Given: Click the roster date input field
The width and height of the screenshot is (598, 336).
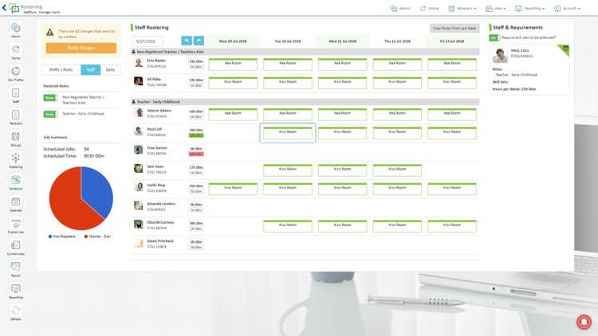Looking at the screenshot, I should (x=148, y=41).
